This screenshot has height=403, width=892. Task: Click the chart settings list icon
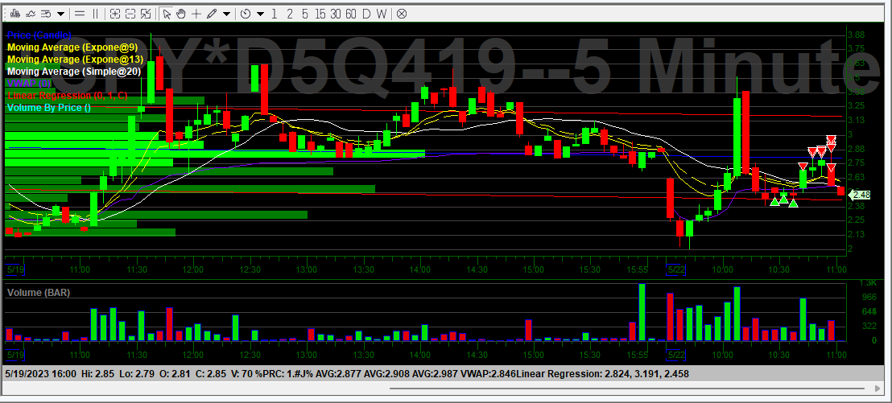tap(46, 14)
